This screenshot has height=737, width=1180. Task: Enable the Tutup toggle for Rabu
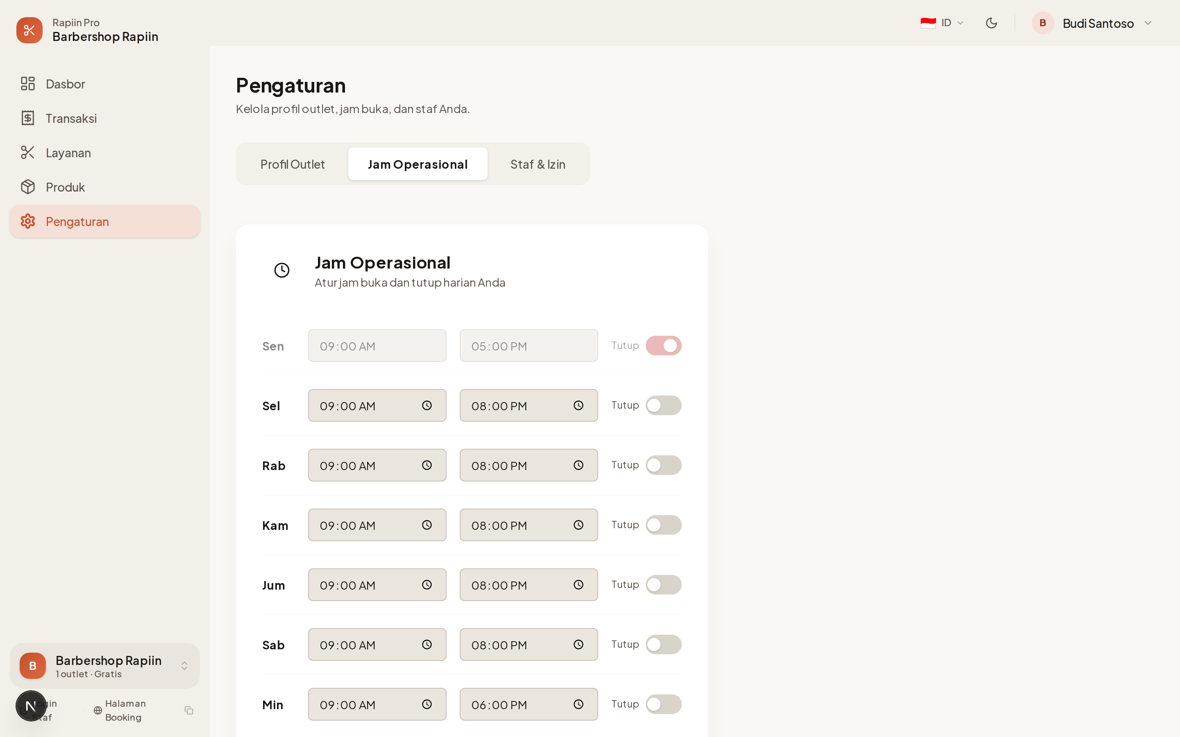coord(663,465)
